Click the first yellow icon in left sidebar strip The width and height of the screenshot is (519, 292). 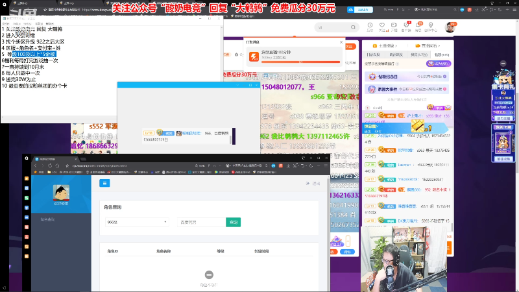click(27, 178)
